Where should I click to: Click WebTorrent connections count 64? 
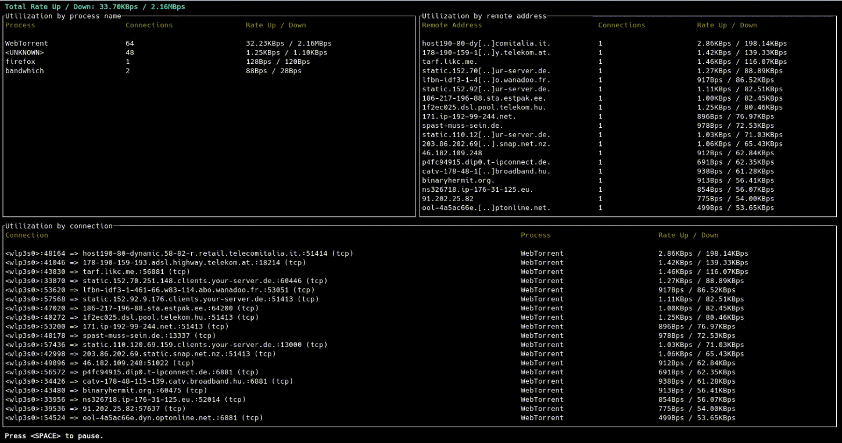[130, 44]
